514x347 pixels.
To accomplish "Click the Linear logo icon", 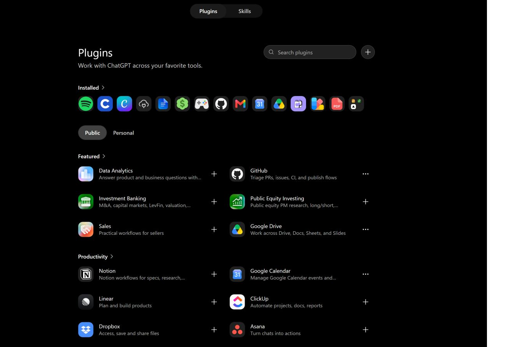I will pos(86,302).
